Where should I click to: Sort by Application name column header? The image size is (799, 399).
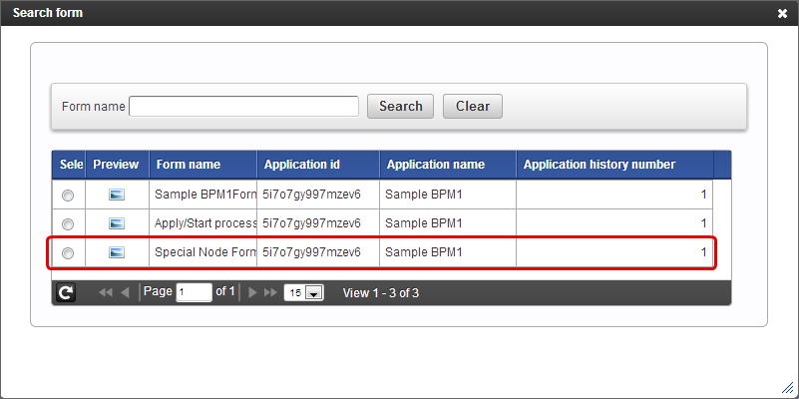pyautogui.click(x=448, y=165)
